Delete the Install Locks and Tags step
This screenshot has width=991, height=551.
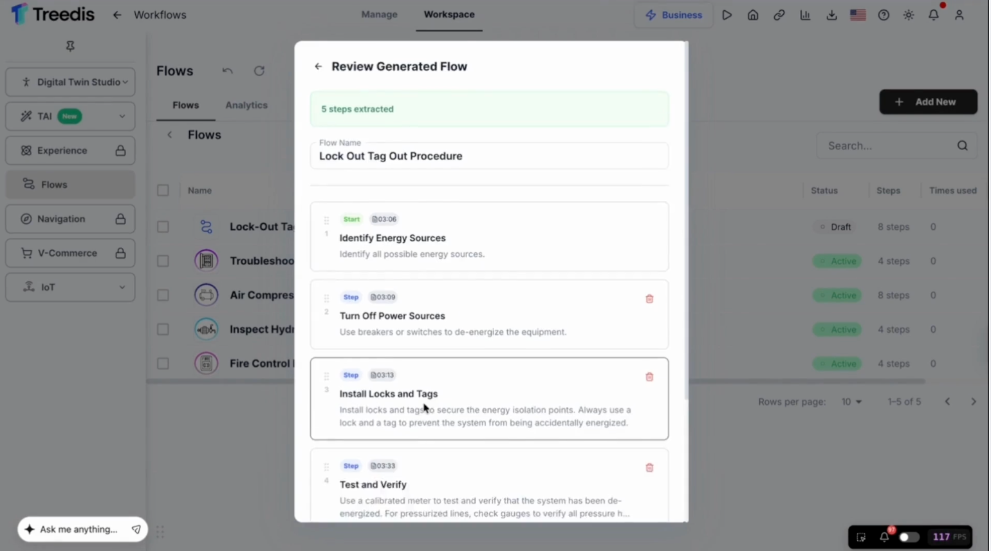651,377
